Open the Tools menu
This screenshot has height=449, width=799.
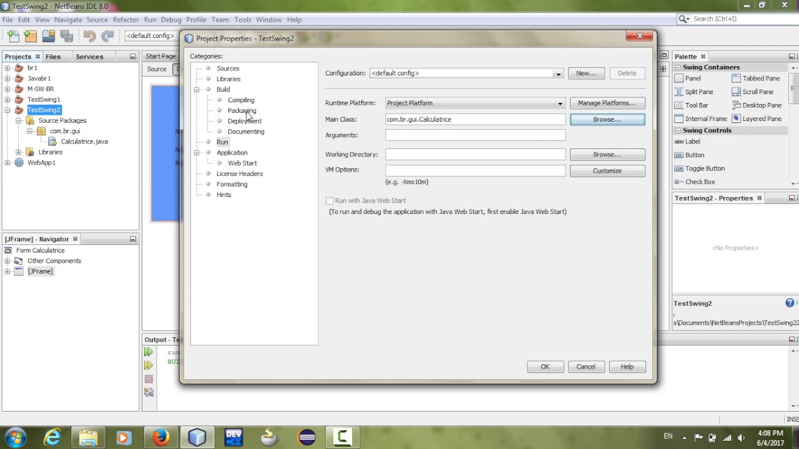tap(243, 20)
